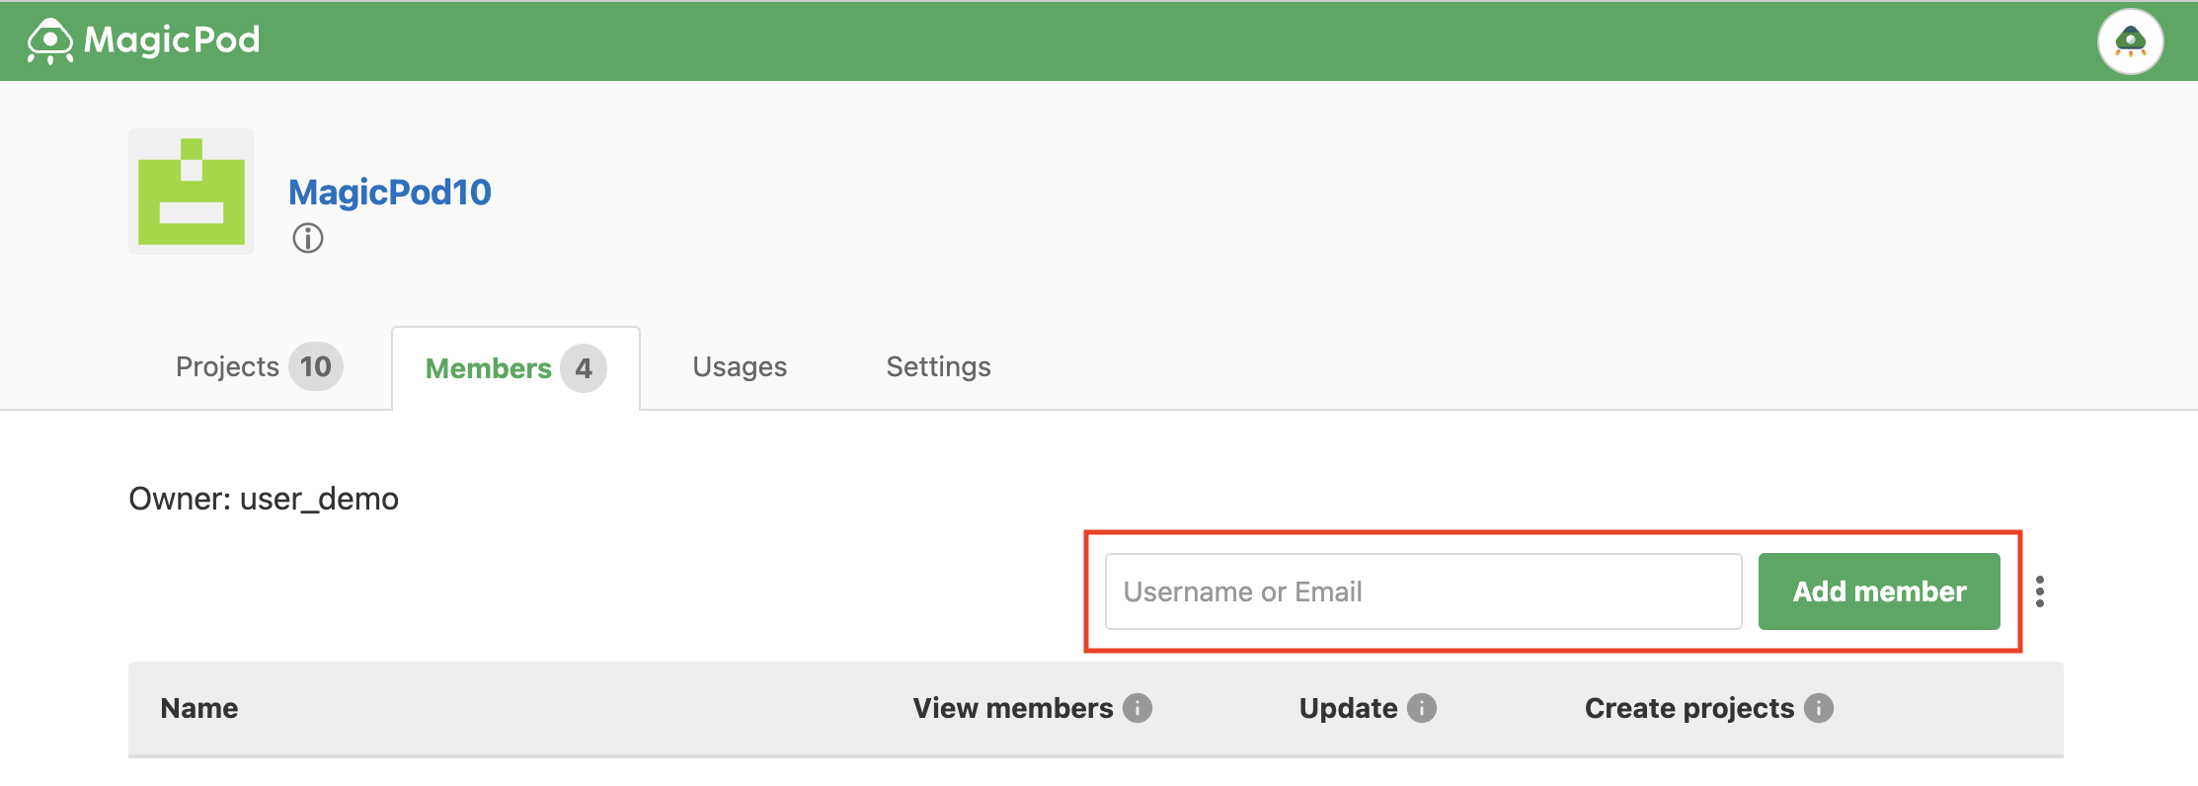Open the Usages tab

pos(740,367)
